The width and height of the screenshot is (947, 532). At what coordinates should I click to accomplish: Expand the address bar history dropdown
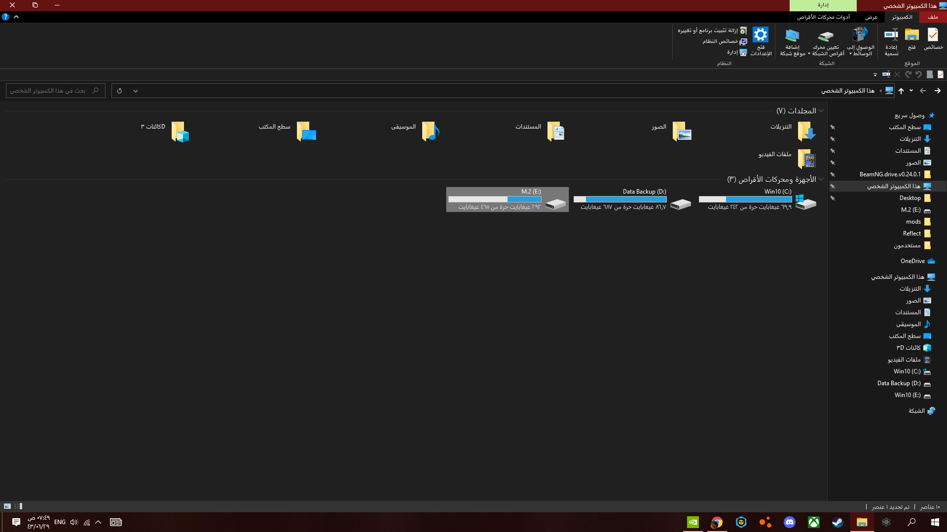pyautogui.click(x=135, y=91)
